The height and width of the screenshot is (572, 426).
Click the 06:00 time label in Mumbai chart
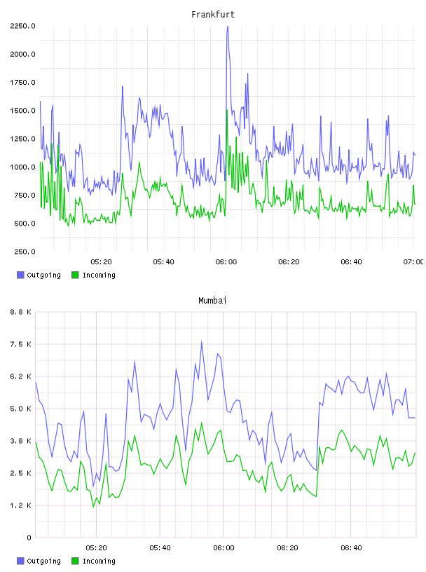pos(224,548)
